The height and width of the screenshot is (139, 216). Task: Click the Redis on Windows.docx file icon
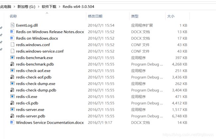pyautogui.click(x=12, y=38)
